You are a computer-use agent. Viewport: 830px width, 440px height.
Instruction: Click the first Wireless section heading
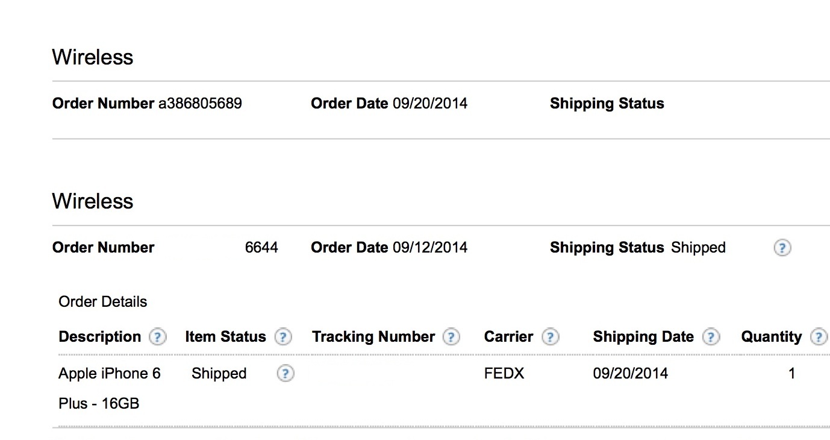tap(93, 57)
